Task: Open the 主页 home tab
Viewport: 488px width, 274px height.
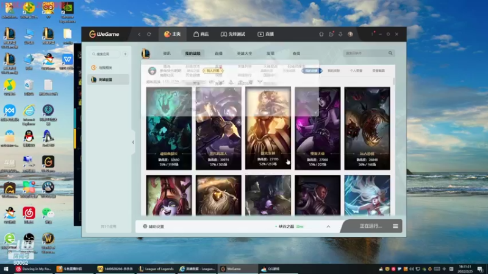Action: click(173, 34)
